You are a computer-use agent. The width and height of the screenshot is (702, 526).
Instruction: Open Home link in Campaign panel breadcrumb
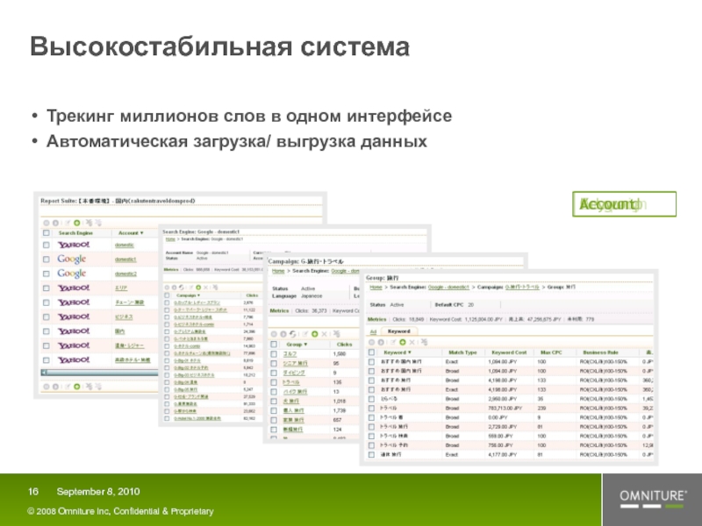(278, 271)
